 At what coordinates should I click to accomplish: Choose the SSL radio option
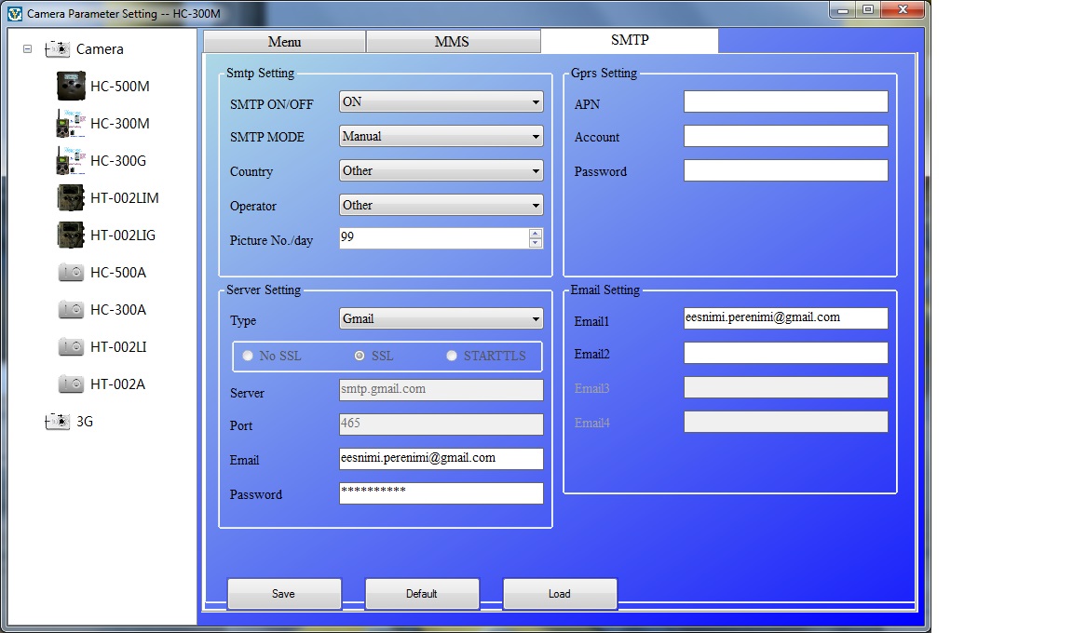point(360,356)
